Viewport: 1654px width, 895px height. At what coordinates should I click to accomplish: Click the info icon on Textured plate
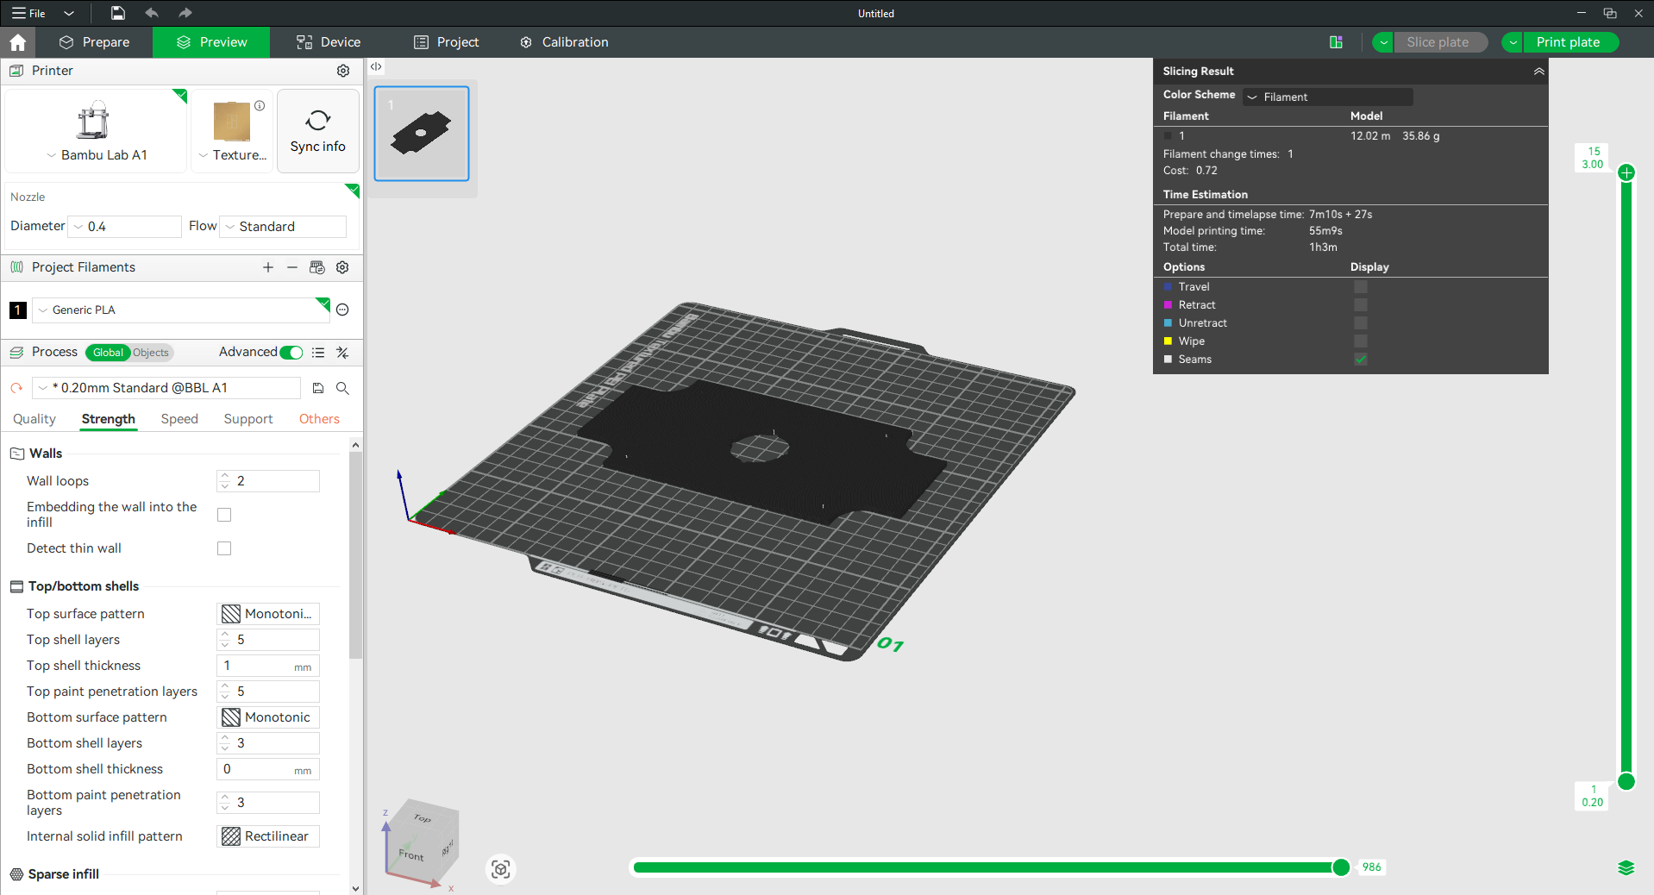coord(260,106)
